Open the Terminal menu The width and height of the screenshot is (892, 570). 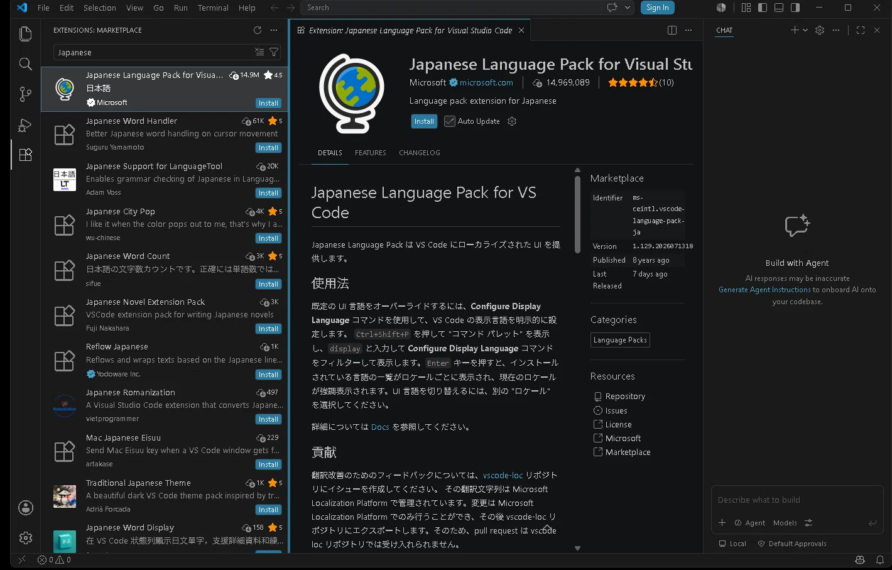pos(213,8)
